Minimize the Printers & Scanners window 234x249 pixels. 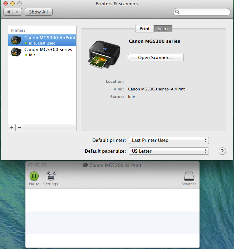(13, 3)
